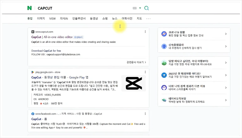Open 2023년 첫 해외여행 어디로? item
The width and height of the screenshot is (242, 138).
click(194, 75)
